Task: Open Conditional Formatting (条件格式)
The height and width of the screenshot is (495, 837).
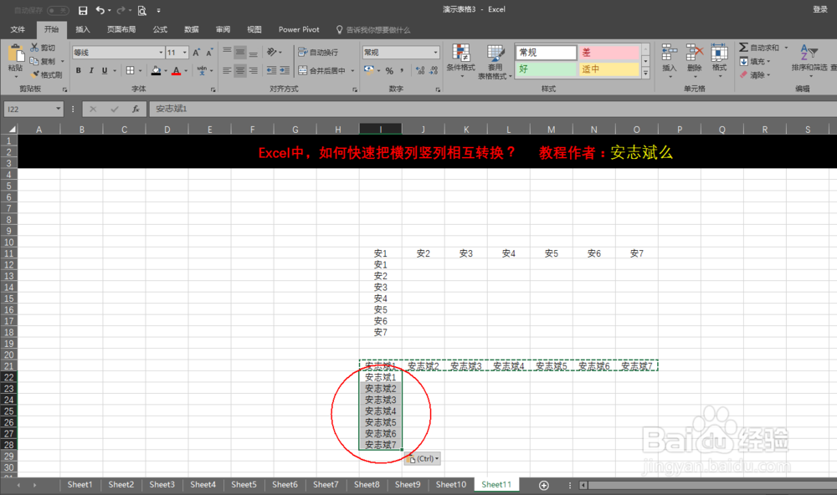Action: pyautogui.click(x=460, y=61)
